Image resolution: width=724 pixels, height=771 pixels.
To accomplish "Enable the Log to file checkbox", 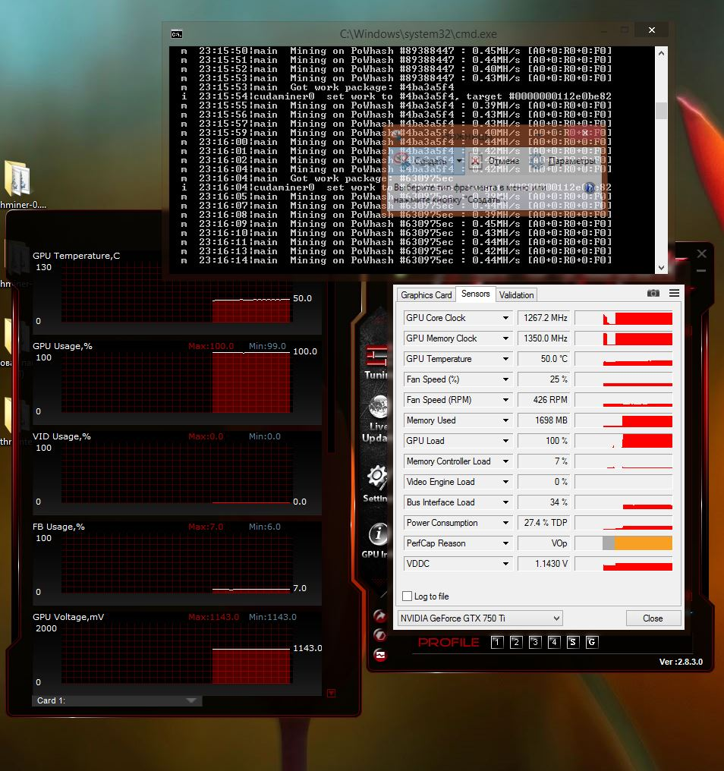I will (408, 596).
